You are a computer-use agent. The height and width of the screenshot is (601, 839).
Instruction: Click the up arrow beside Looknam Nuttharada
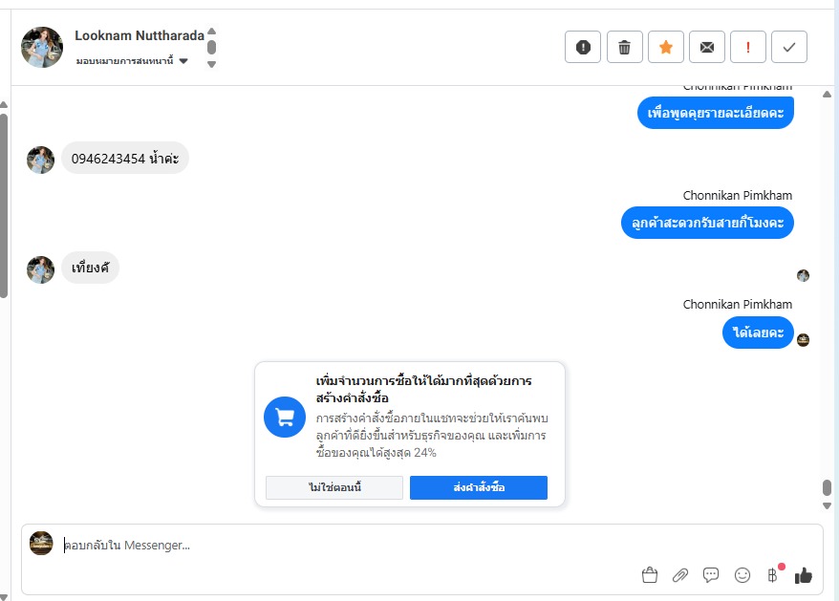[x=211, y=31]
